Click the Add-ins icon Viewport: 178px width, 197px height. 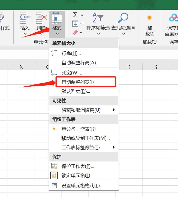150,18
